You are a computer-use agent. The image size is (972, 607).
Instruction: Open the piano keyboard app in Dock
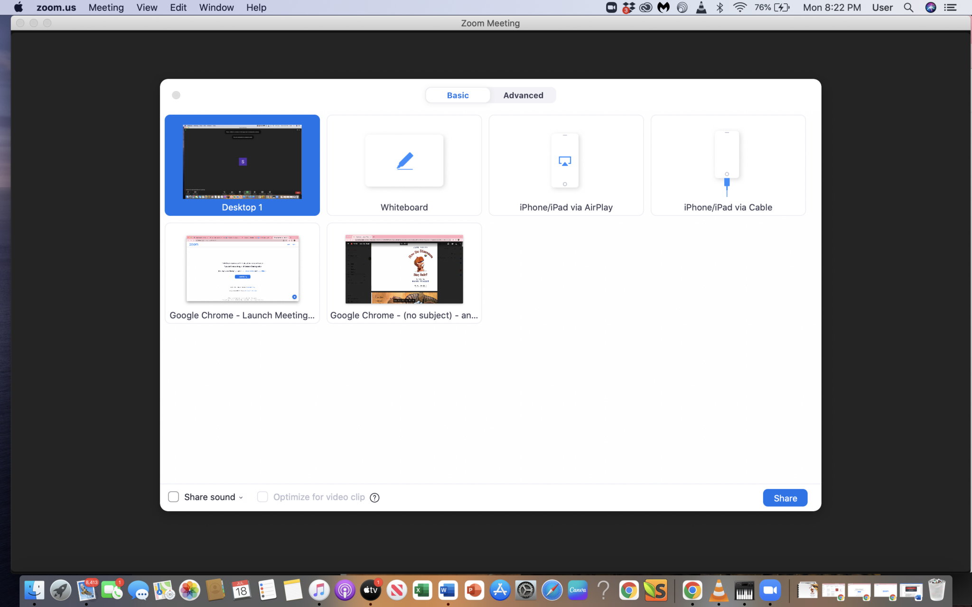point(744,590)
